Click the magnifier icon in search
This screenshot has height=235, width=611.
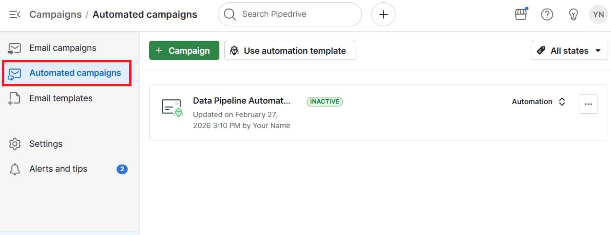pos(230,14)
